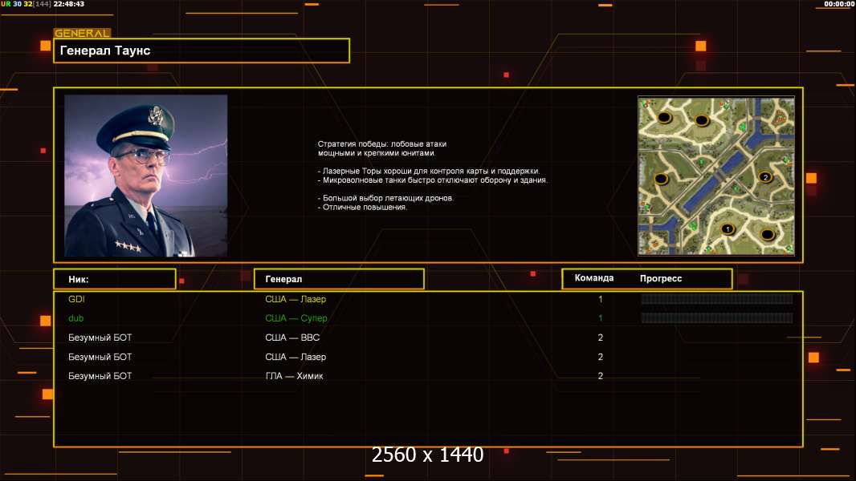Viewport: 856px width, 481px height.
Task: Click the США — Супер general entry
Action: [x=296, y=318]
